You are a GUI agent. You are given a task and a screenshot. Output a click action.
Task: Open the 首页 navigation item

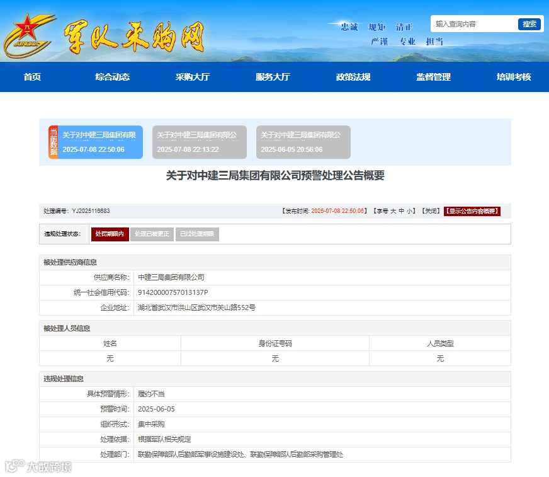pyautogui.click(x=32, y=77)
